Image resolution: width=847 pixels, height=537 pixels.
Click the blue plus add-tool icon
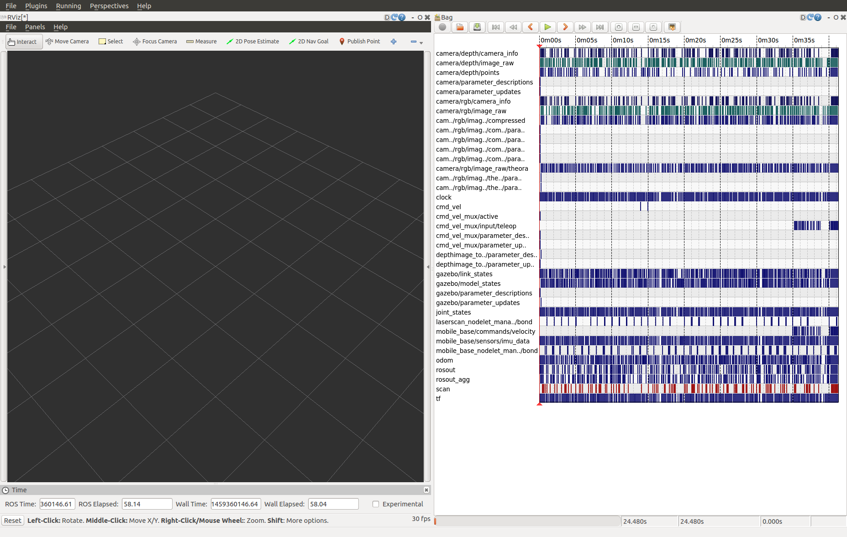394,42
